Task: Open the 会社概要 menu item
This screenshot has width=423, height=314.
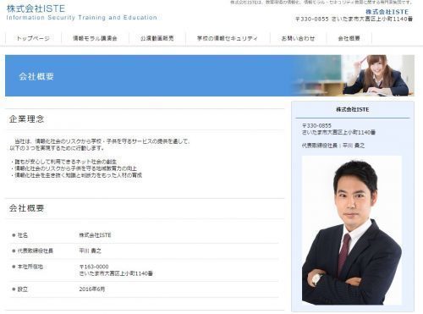Action: pos(349,38)
